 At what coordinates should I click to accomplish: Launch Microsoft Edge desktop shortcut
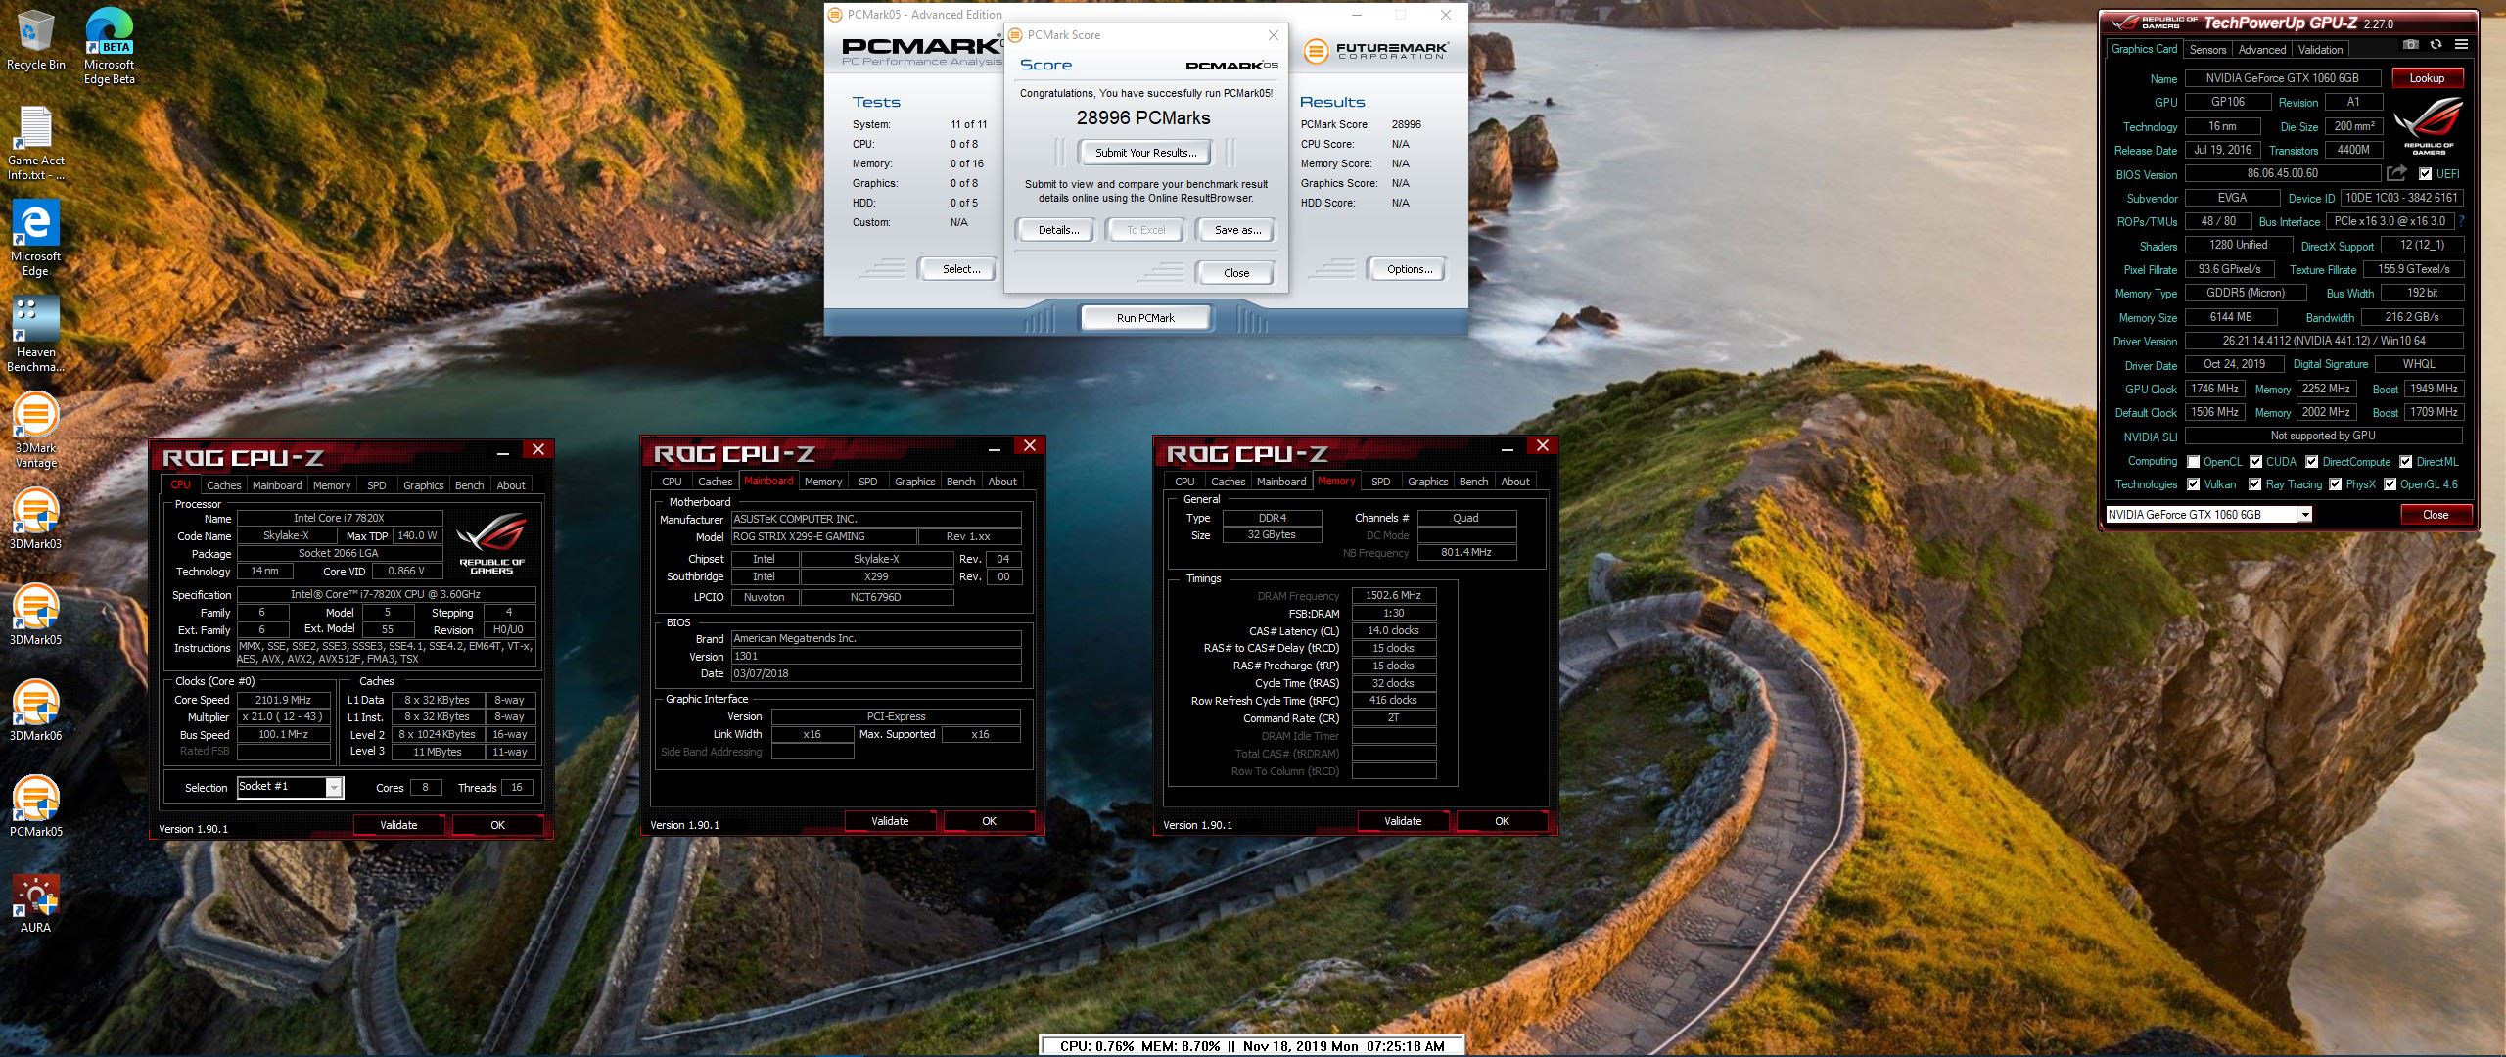(35, 239)
